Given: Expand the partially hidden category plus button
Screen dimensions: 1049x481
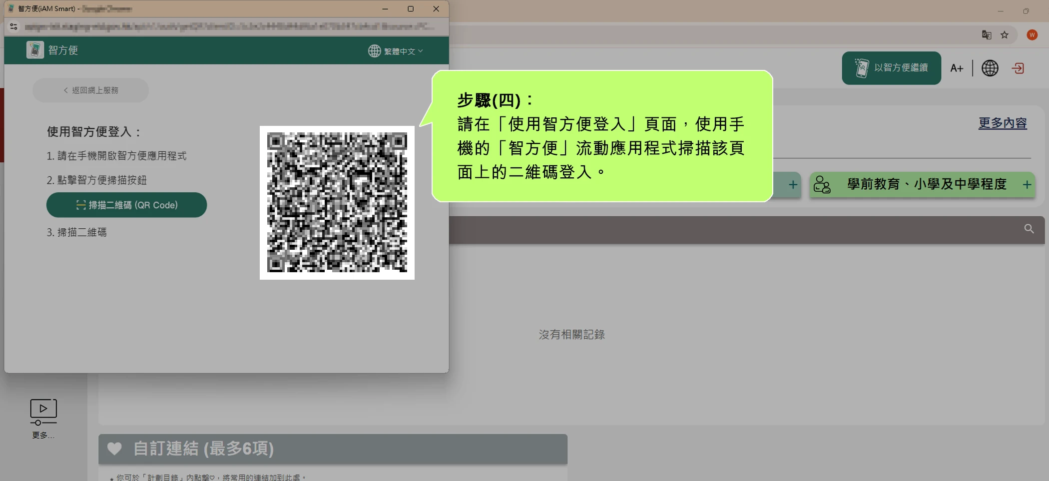Looking at the screenshot, I should (793, 185).
